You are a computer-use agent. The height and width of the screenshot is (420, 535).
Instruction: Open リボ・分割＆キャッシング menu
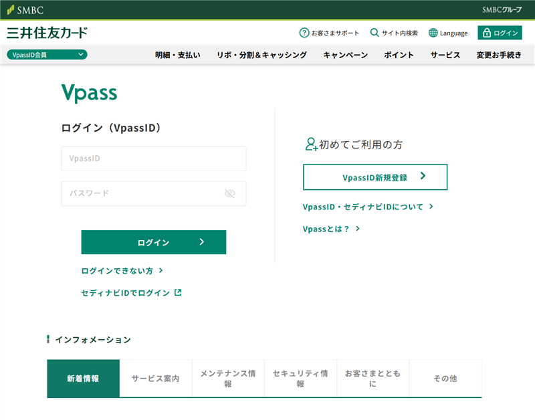[x=261, y=55]
